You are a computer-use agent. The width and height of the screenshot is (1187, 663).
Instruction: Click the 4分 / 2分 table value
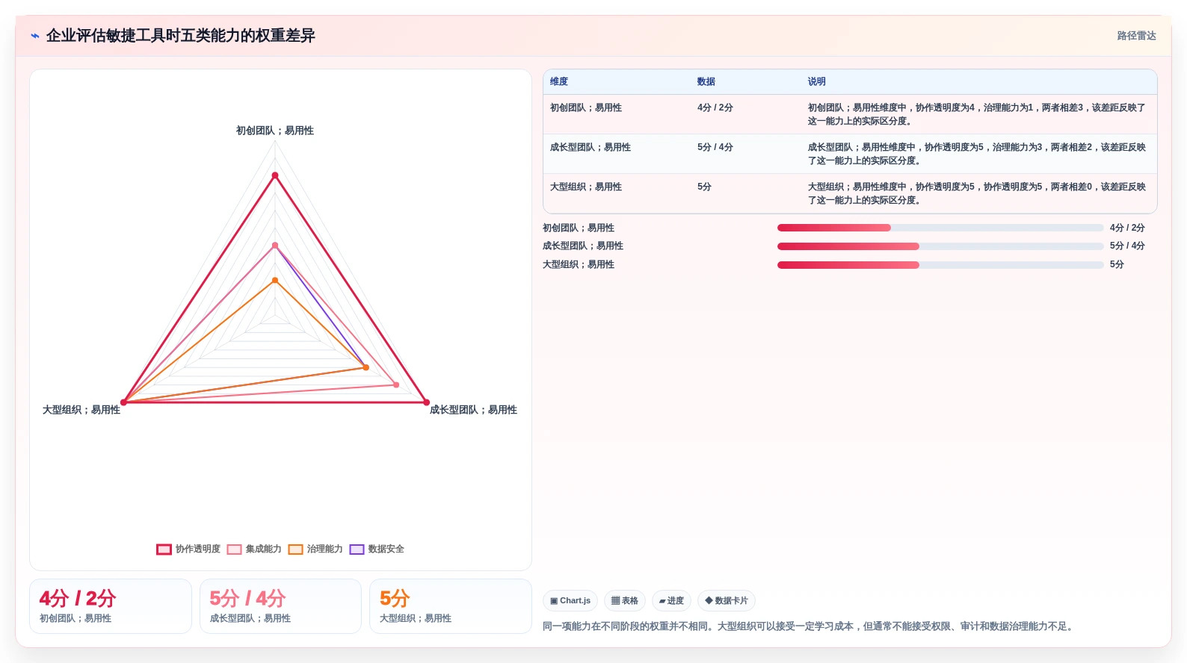715,108
